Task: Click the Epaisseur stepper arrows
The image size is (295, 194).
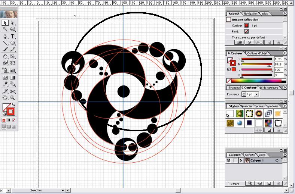Action: tap(244, 94)
